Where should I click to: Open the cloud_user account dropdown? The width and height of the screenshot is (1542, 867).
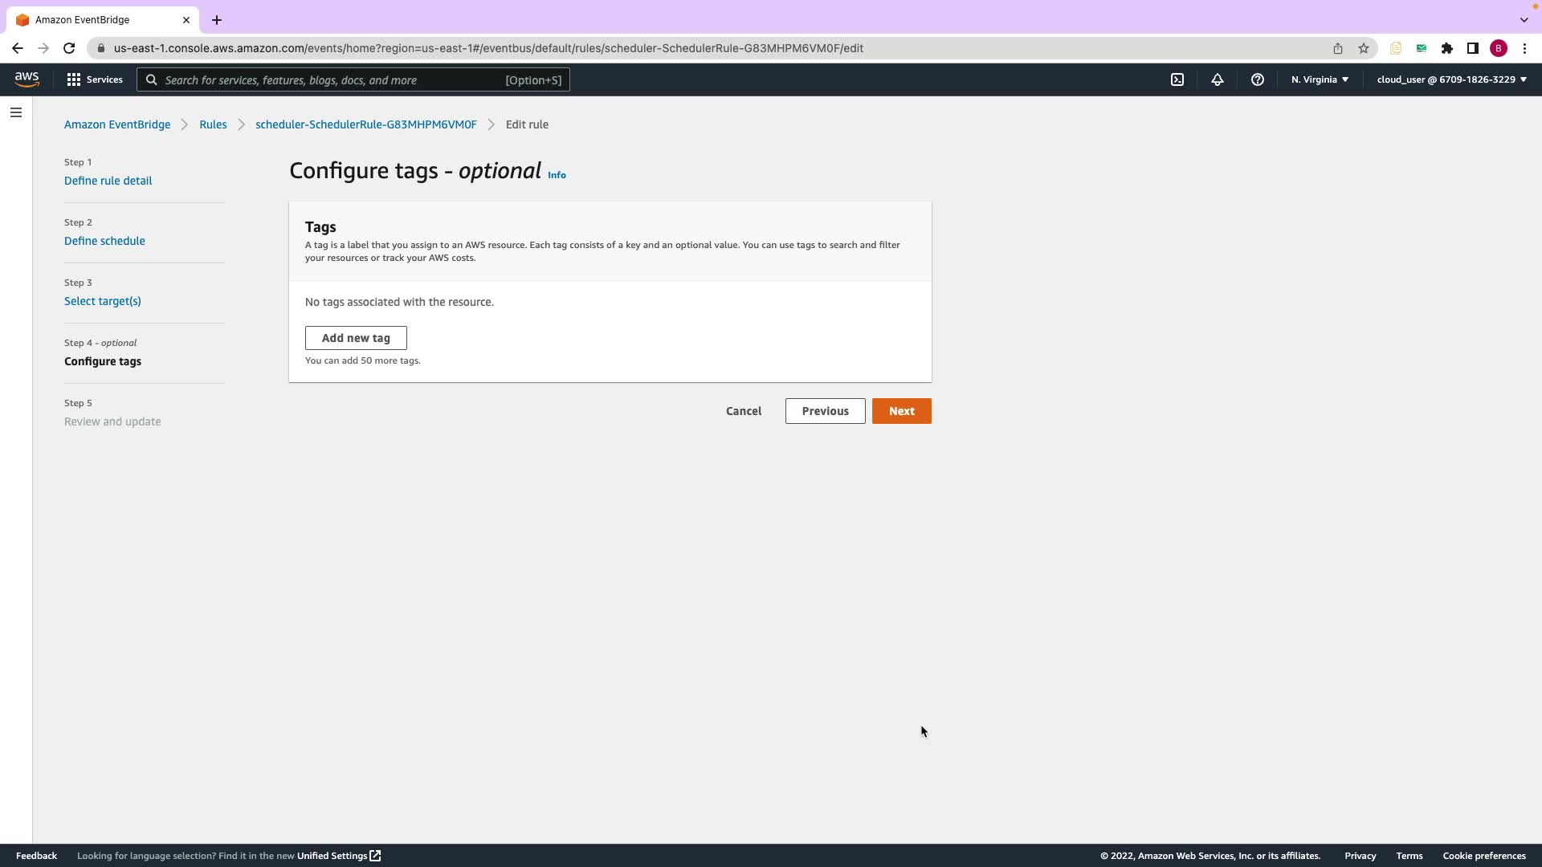1451,79
